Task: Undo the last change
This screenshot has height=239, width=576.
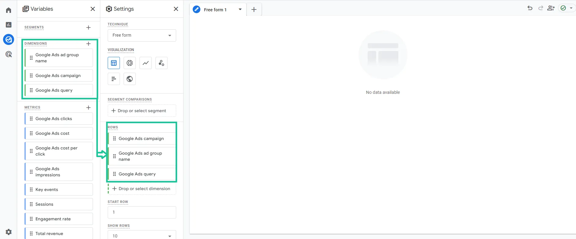Action: (x=530, y=8)
